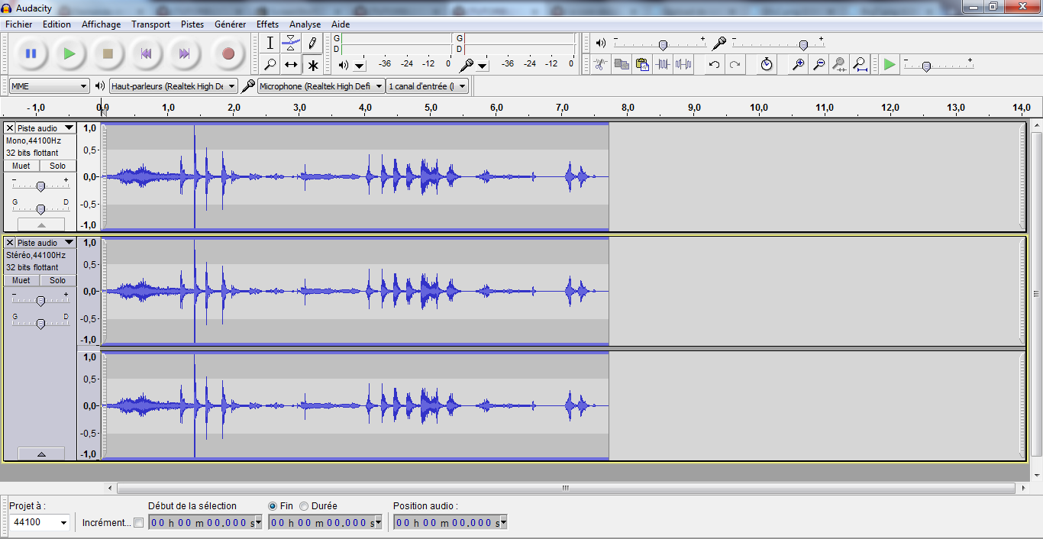Open the MME audio host dropdown
Screen dimensions: 1043x539
pos(48,86)
